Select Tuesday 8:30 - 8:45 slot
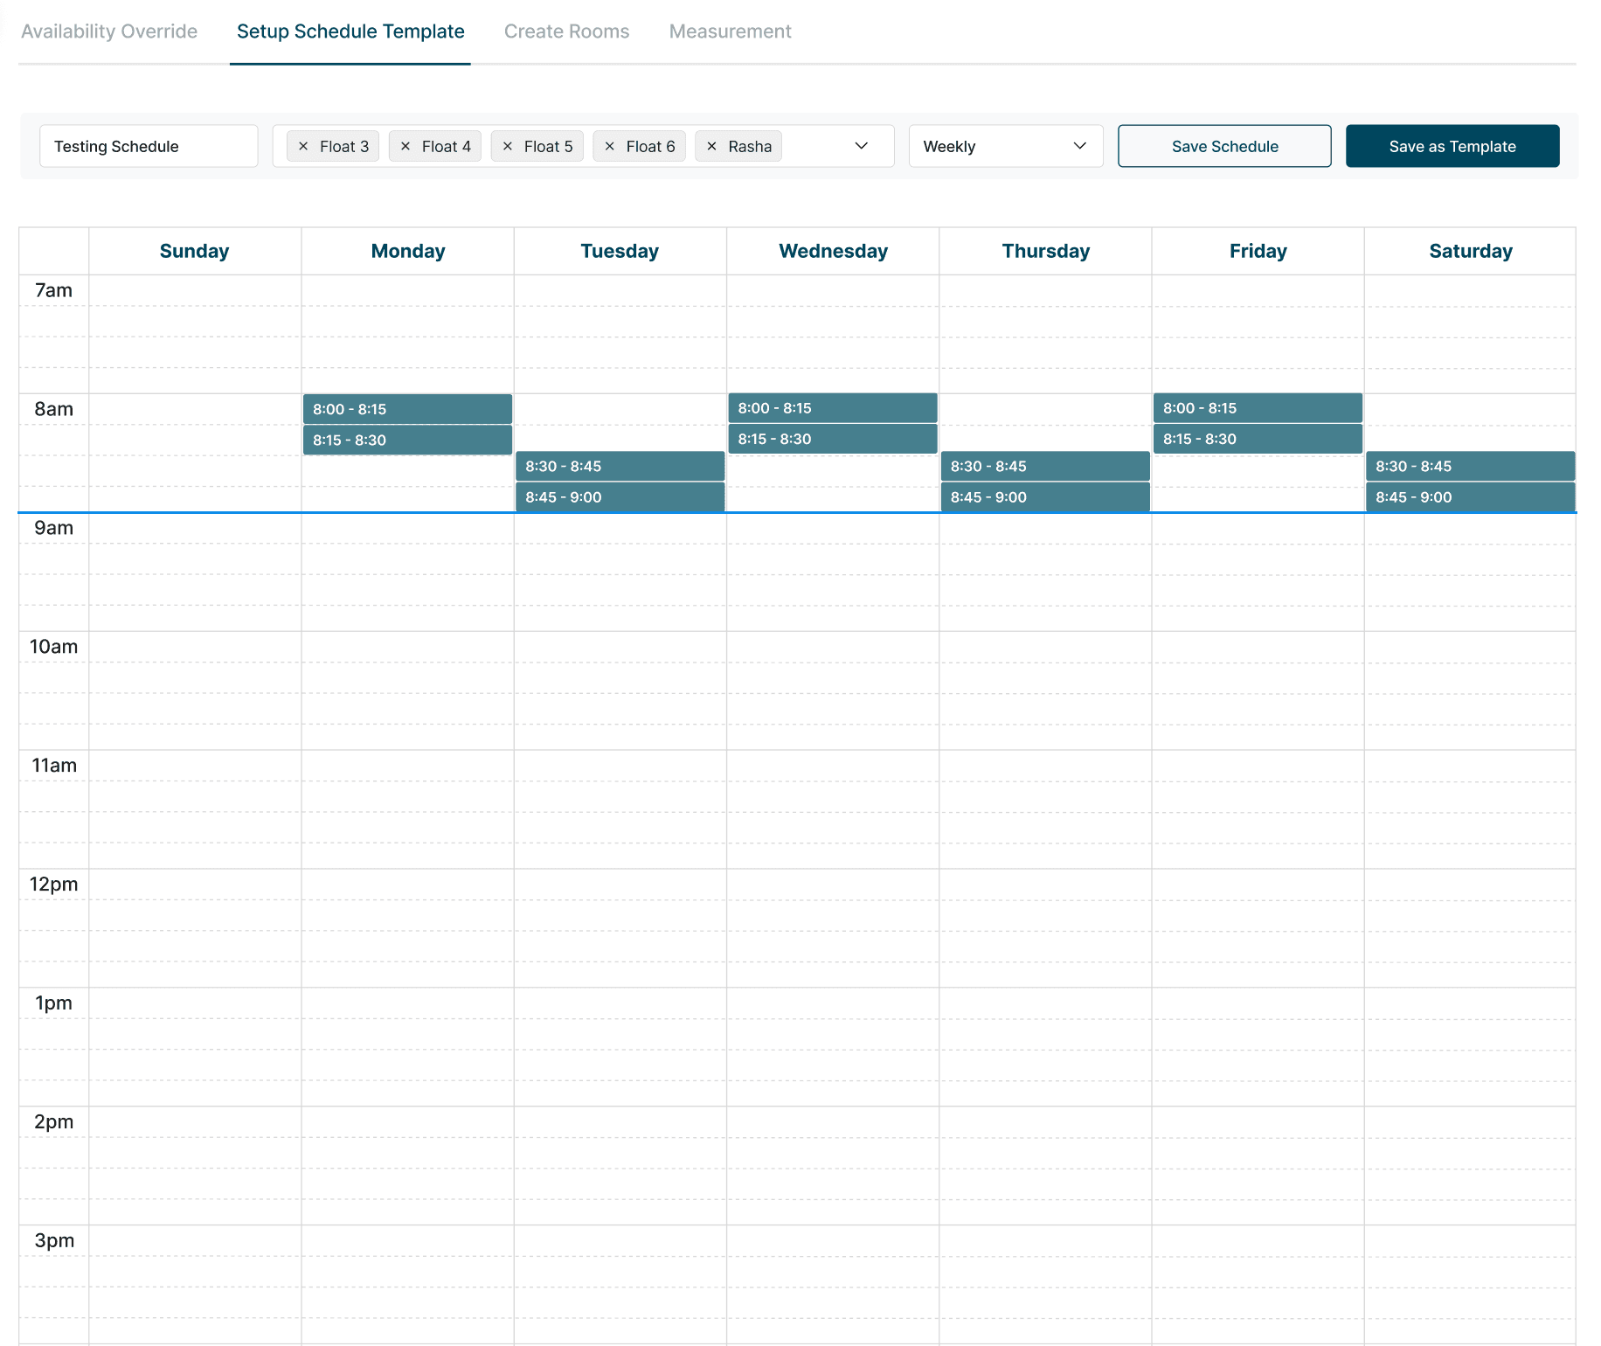Viewport: 1601px width, 1346px height. [x=620, y=466]
